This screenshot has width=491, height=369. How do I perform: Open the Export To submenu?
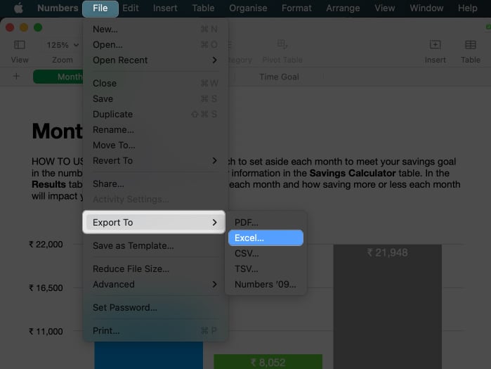tap(154, 222)
